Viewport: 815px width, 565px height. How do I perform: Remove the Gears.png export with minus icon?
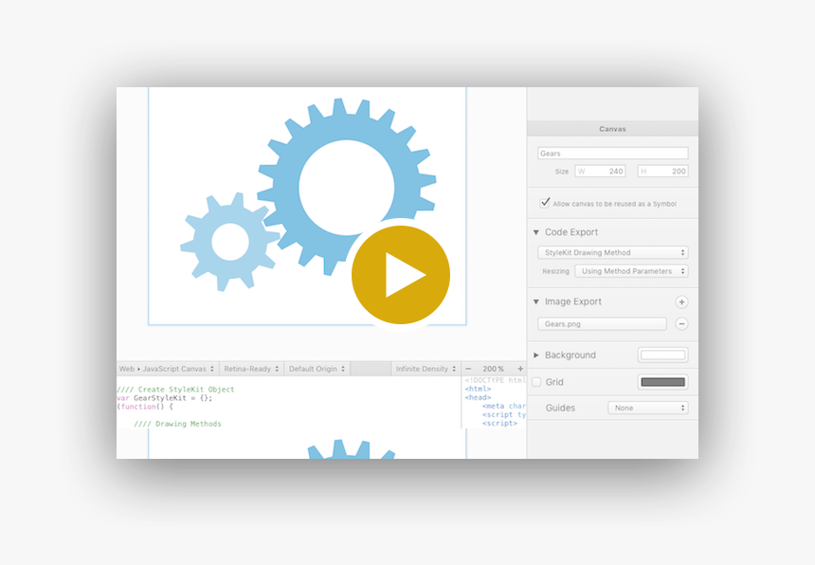click(681, 324)
